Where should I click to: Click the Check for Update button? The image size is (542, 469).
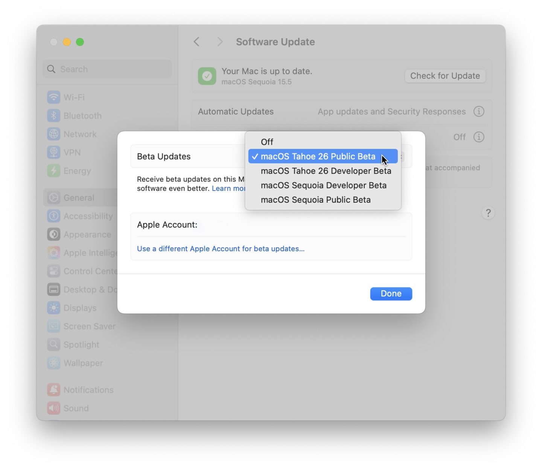point(445,76)
